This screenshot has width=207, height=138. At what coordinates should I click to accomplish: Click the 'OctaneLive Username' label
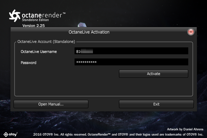[39, 52]
